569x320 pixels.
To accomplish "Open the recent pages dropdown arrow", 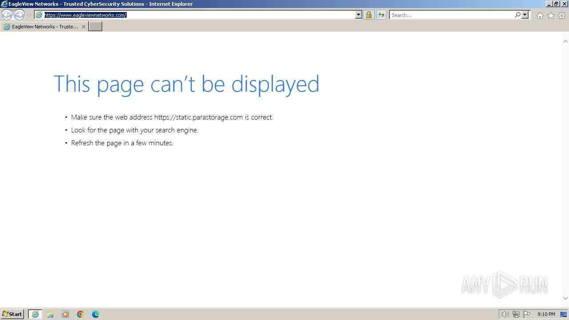I will click(29, 15).
